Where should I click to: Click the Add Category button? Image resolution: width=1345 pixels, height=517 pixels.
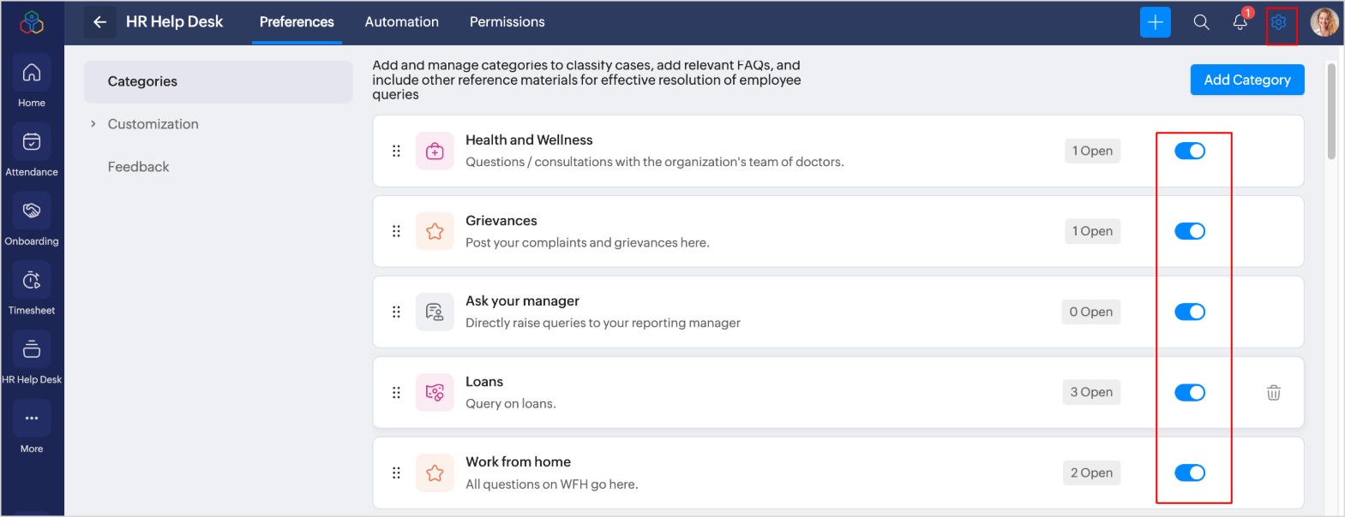click(x=1246, y=80)
